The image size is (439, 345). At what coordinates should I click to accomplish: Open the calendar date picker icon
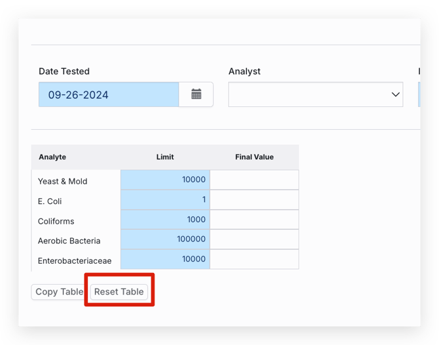point(196,94)
